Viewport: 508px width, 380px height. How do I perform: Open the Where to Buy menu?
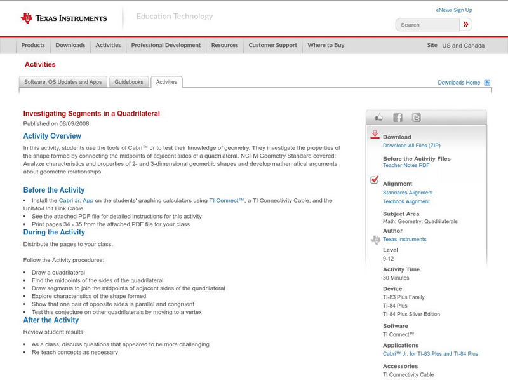(326, 45)
